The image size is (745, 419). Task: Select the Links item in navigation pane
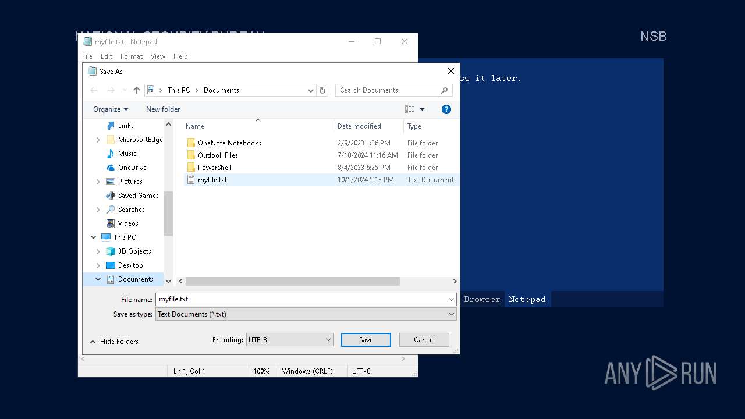click(126, 126)
